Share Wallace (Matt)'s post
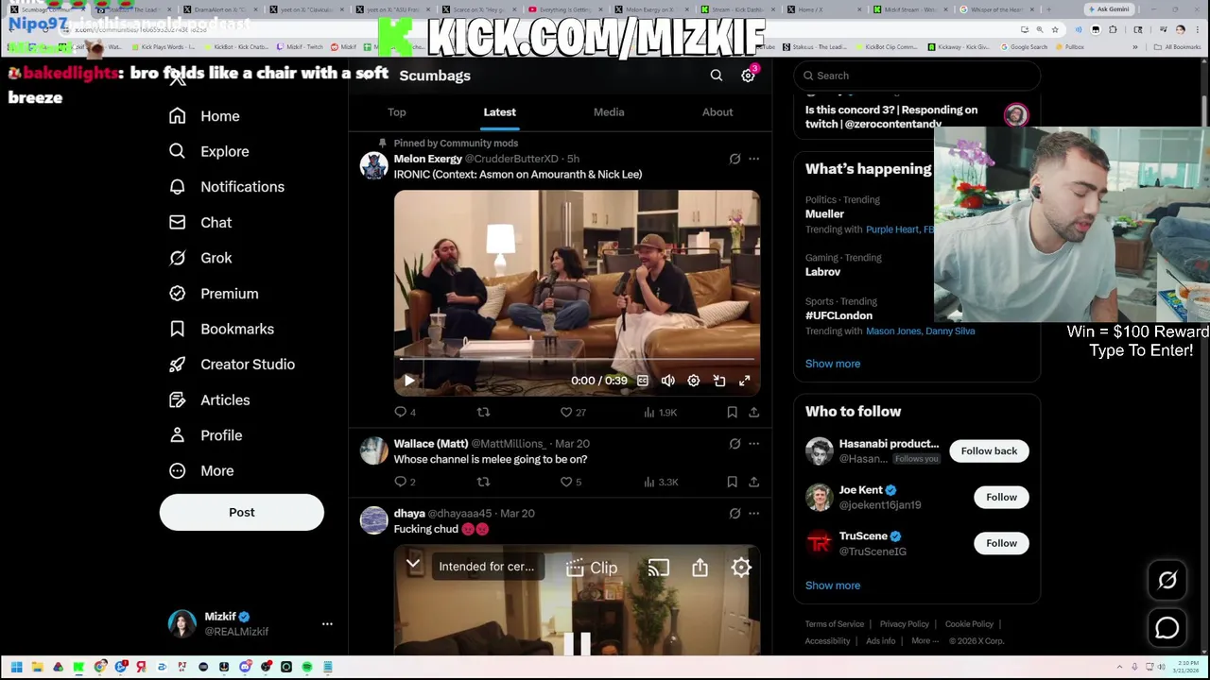Viewport: 1210px width, 680px height. point(753,482)
